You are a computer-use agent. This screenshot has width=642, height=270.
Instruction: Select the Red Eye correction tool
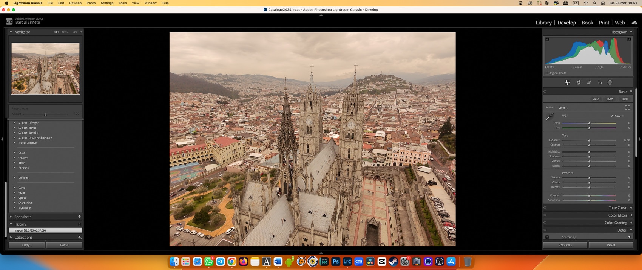[600, 82]
